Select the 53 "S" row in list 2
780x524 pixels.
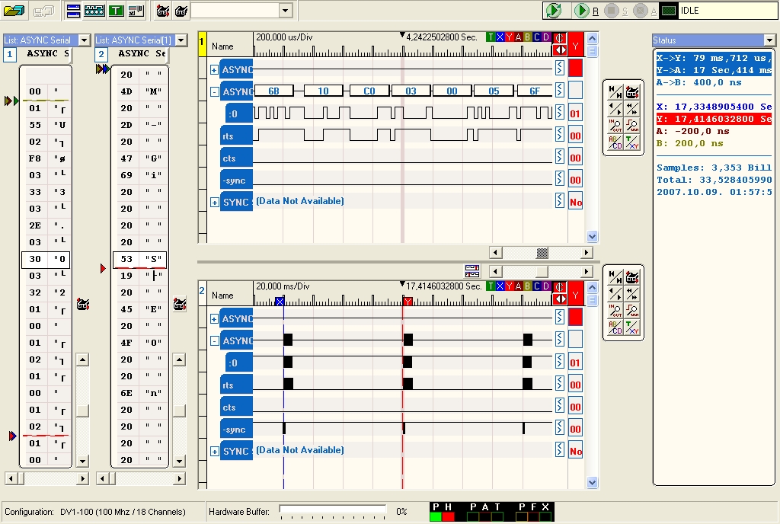[x=139, y=259]
